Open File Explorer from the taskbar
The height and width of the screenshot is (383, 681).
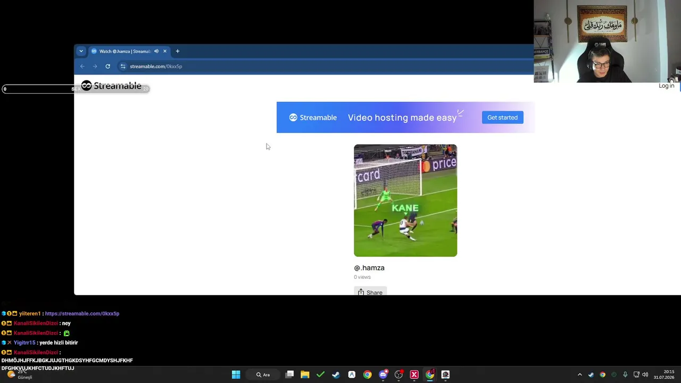tap(305, 374)
